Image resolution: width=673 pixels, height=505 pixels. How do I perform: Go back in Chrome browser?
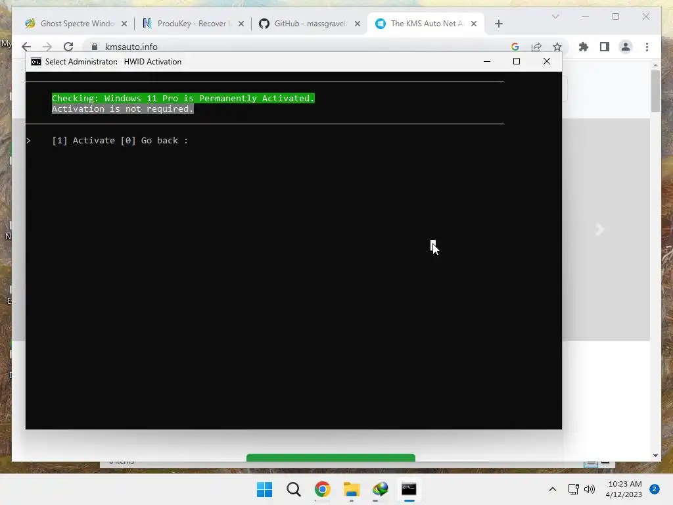tap(26, 47)
